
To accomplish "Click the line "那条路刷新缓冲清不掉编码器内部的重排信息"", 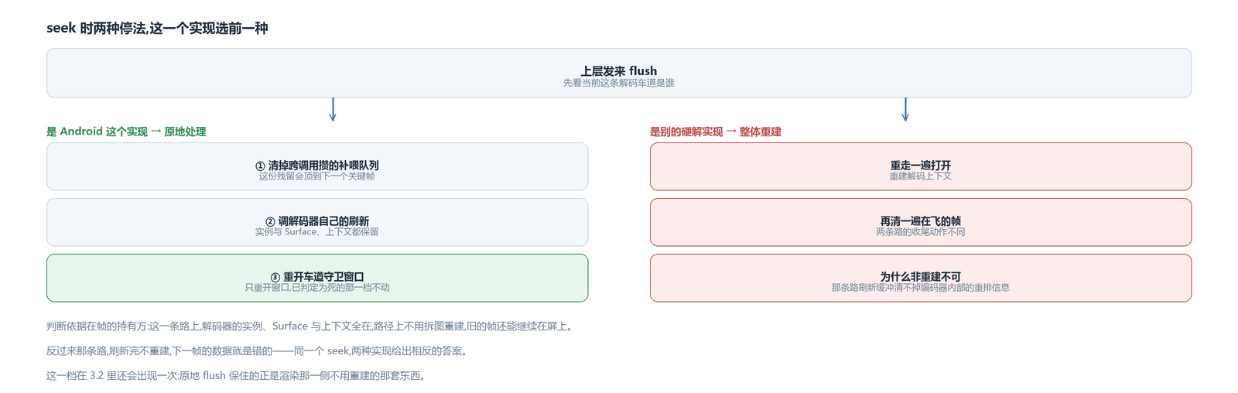I will 921,288.
